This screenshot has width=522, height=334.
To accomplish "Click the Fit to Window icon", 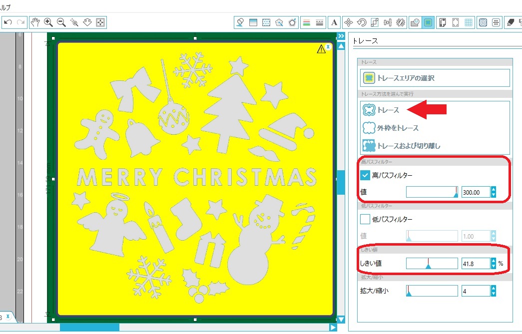I will 100,22.
